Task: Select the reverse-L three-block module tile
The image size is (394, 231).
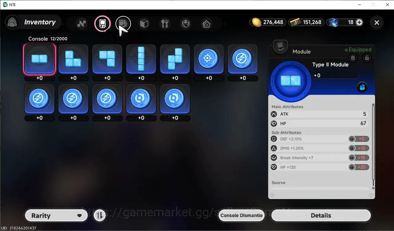Action: [x=107, y=59]
